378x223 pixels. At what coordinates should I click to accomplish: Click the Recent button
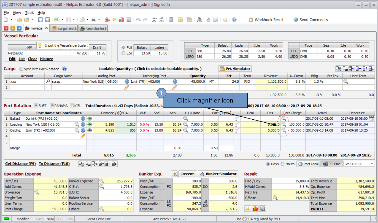point(188,174)
